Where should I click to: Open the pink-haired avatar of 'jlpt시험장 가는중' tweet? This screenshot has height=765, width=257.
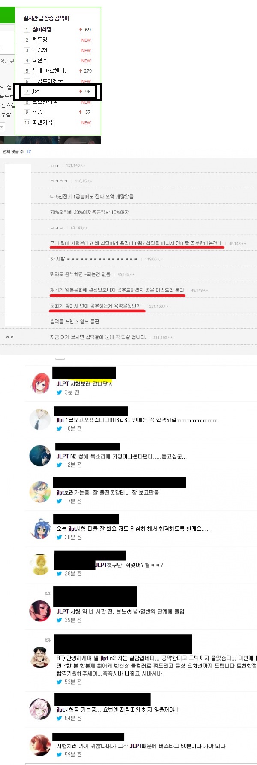tap(40, 709)
